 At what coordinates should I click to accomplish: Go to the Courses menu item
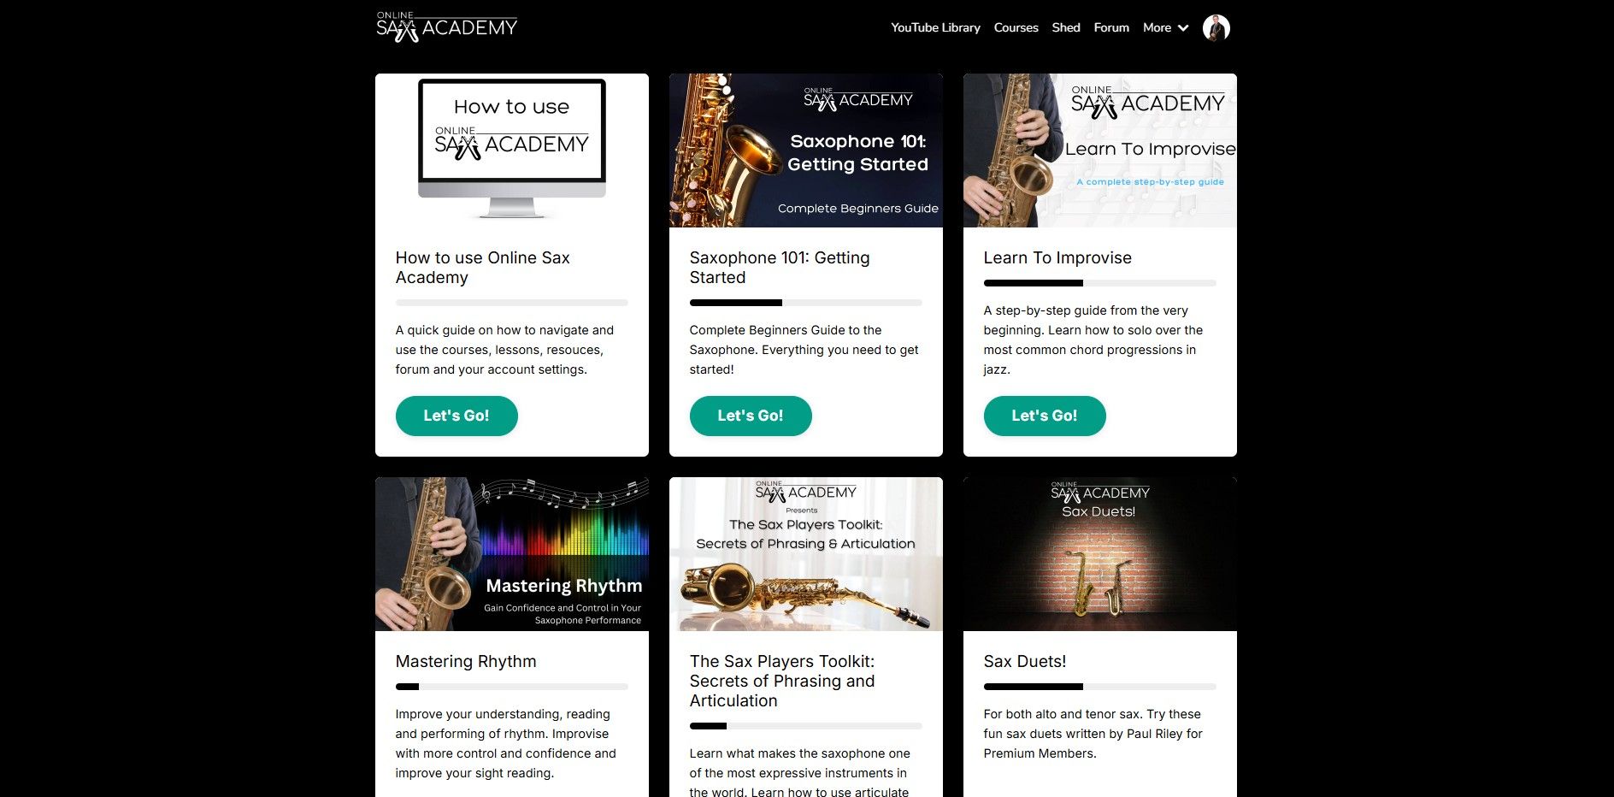tap(1016, 28)
